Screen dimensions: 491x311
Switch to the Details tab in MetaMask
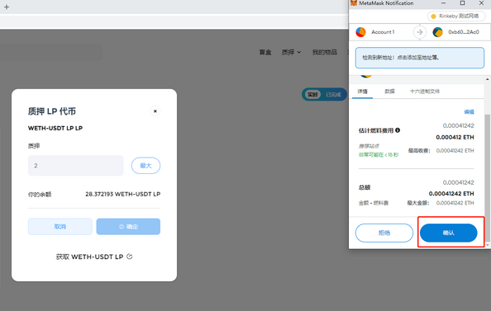[x=362, y=92]
